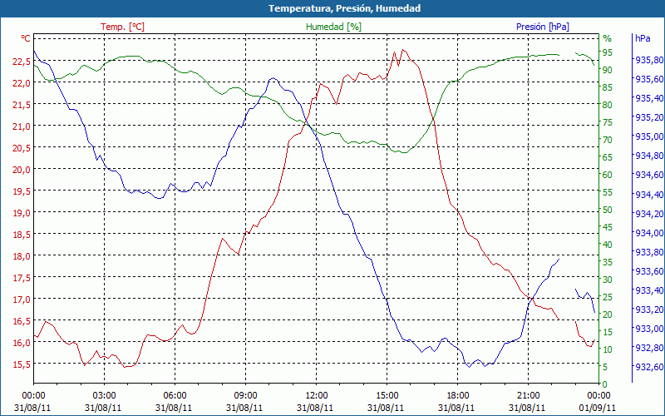The image size is (665, 416).
Task: Click pressure axis value "933,80"
Action: (x=649, y=252)
